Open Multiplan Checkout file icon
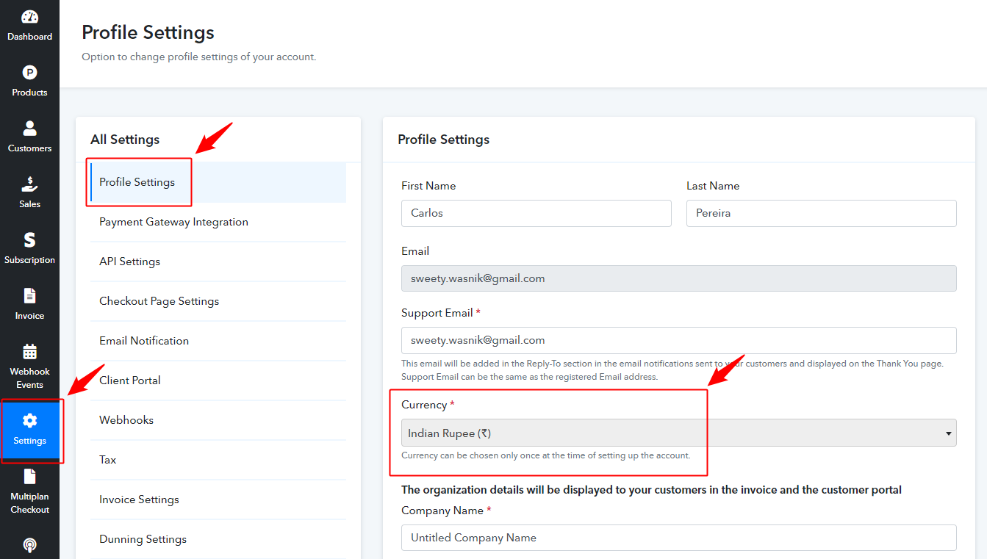Image resolution: width=987 pixels, height=559 pixels. coord(29,477)
